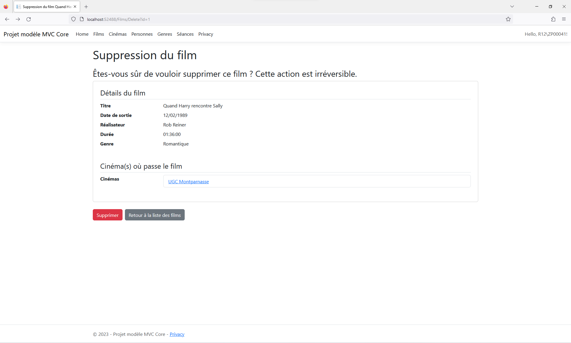Reload the current page
571x343 pixels.
point(29,19)
